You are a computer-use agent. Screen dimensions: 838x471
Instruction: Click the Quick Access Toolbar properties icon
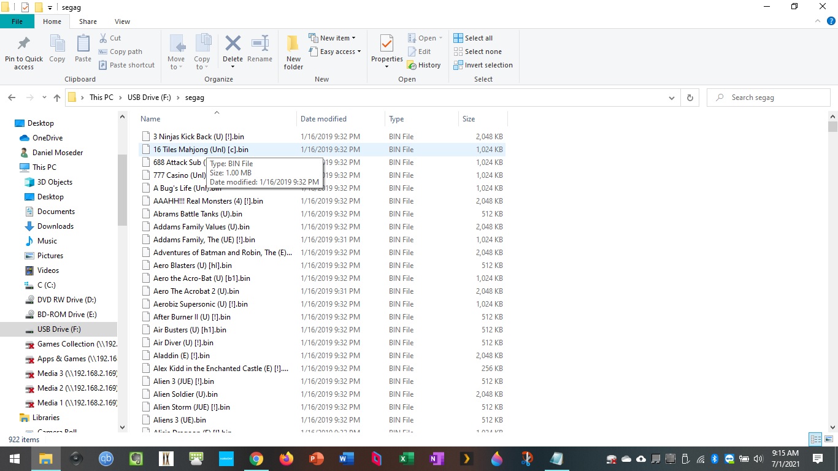pos(25,7)
